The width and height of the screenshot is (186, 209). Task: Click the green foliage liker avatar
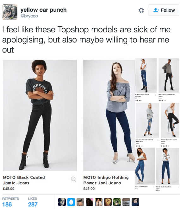(x=117, y=202)
